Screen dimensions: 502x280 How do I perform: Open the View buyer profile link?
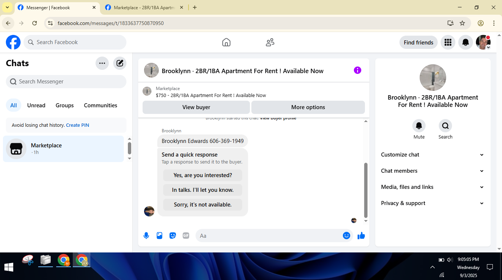tap(278, 118)
